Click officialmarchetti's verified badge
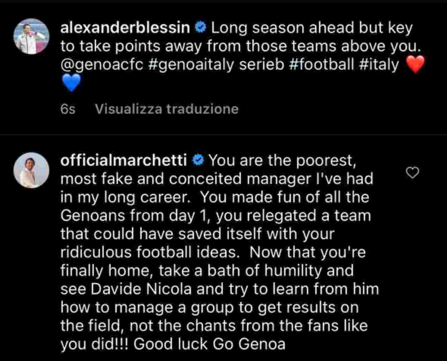Viewport: 447px width, 361px height. pos(197,160)
